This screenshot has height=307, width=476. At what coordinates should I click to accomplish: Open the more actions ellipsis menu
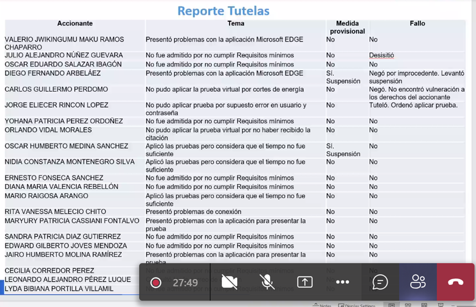(x=343, y=282)
